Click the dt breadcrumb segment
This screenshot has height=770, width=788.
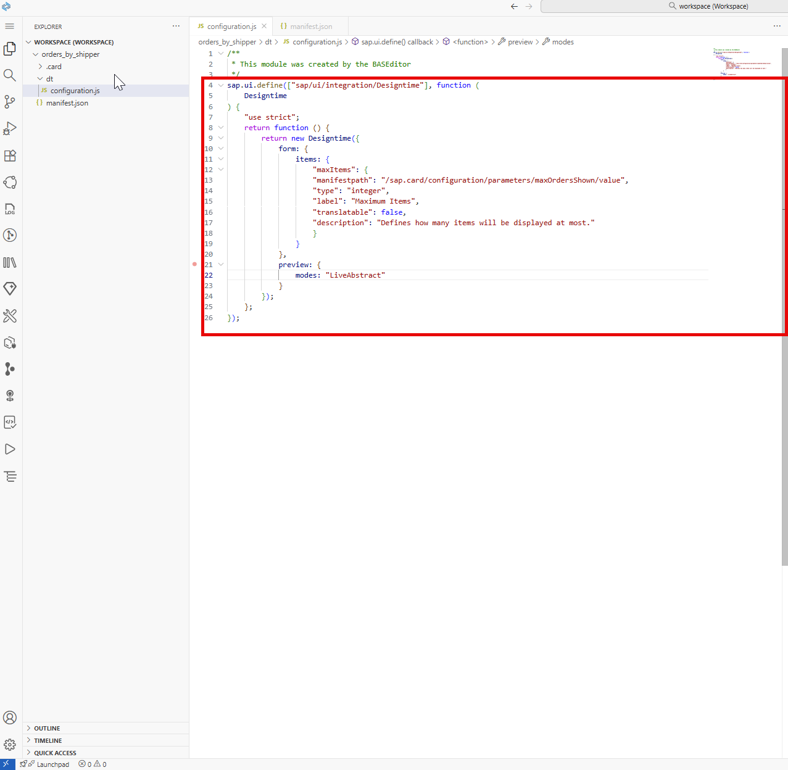tap(268, 42)
